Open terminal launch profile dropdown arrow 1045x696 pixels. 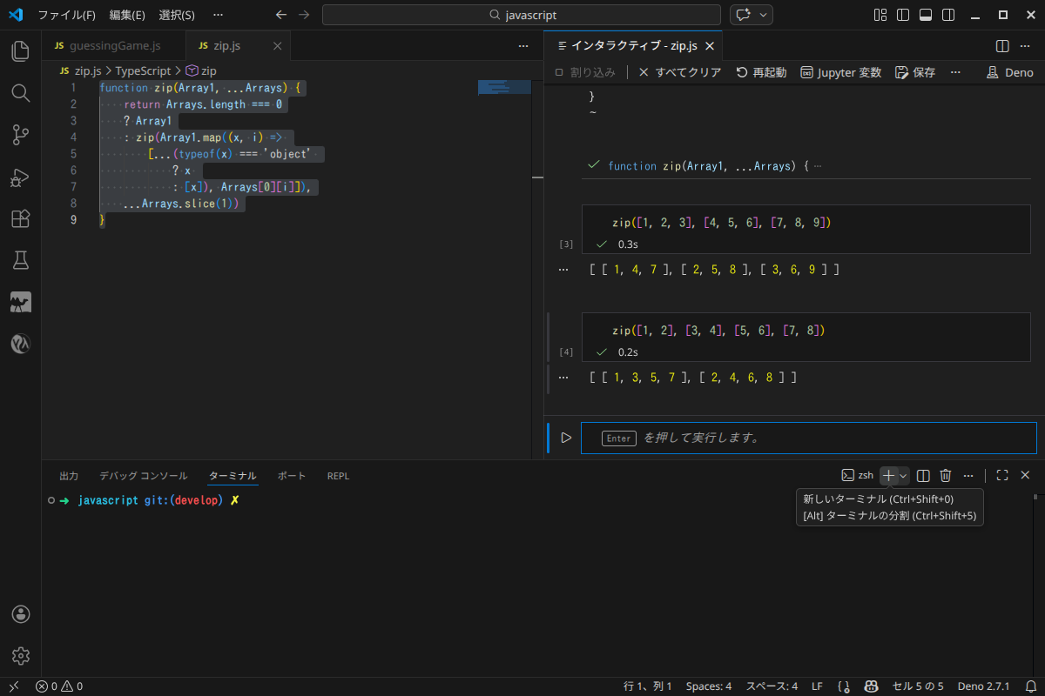903,475
